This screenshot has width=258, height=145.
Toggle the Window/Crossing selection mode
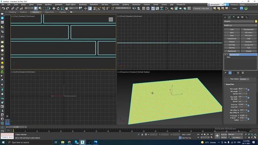[x=49, y=8]
